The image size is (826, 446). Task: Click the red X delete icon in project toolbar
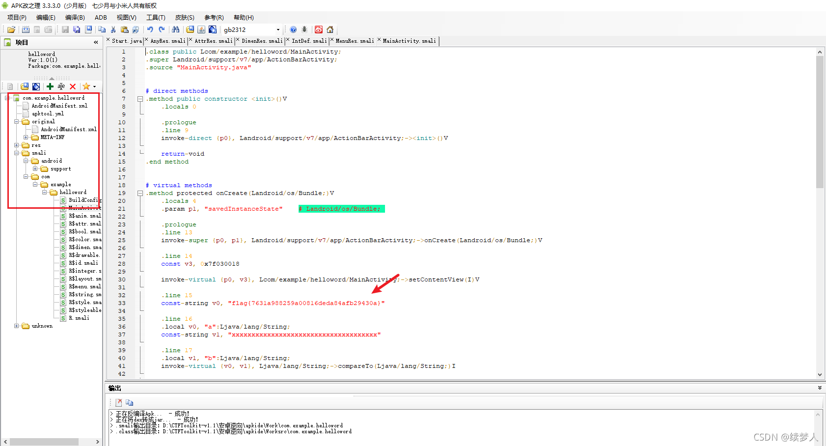coord(73,86)
